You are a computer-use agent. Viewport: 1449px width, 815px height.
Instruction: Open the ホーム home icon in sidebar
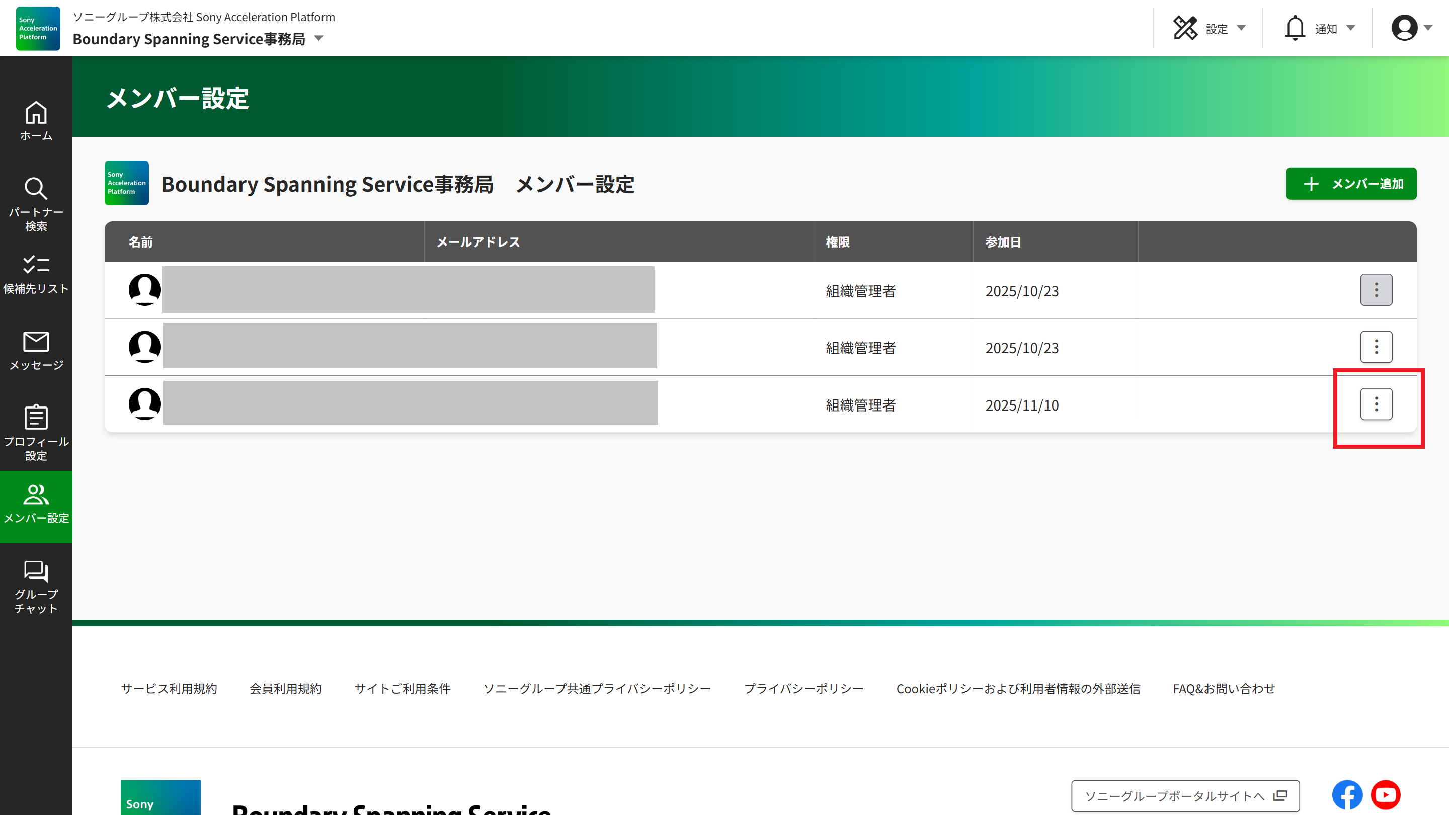coord(36,120)
